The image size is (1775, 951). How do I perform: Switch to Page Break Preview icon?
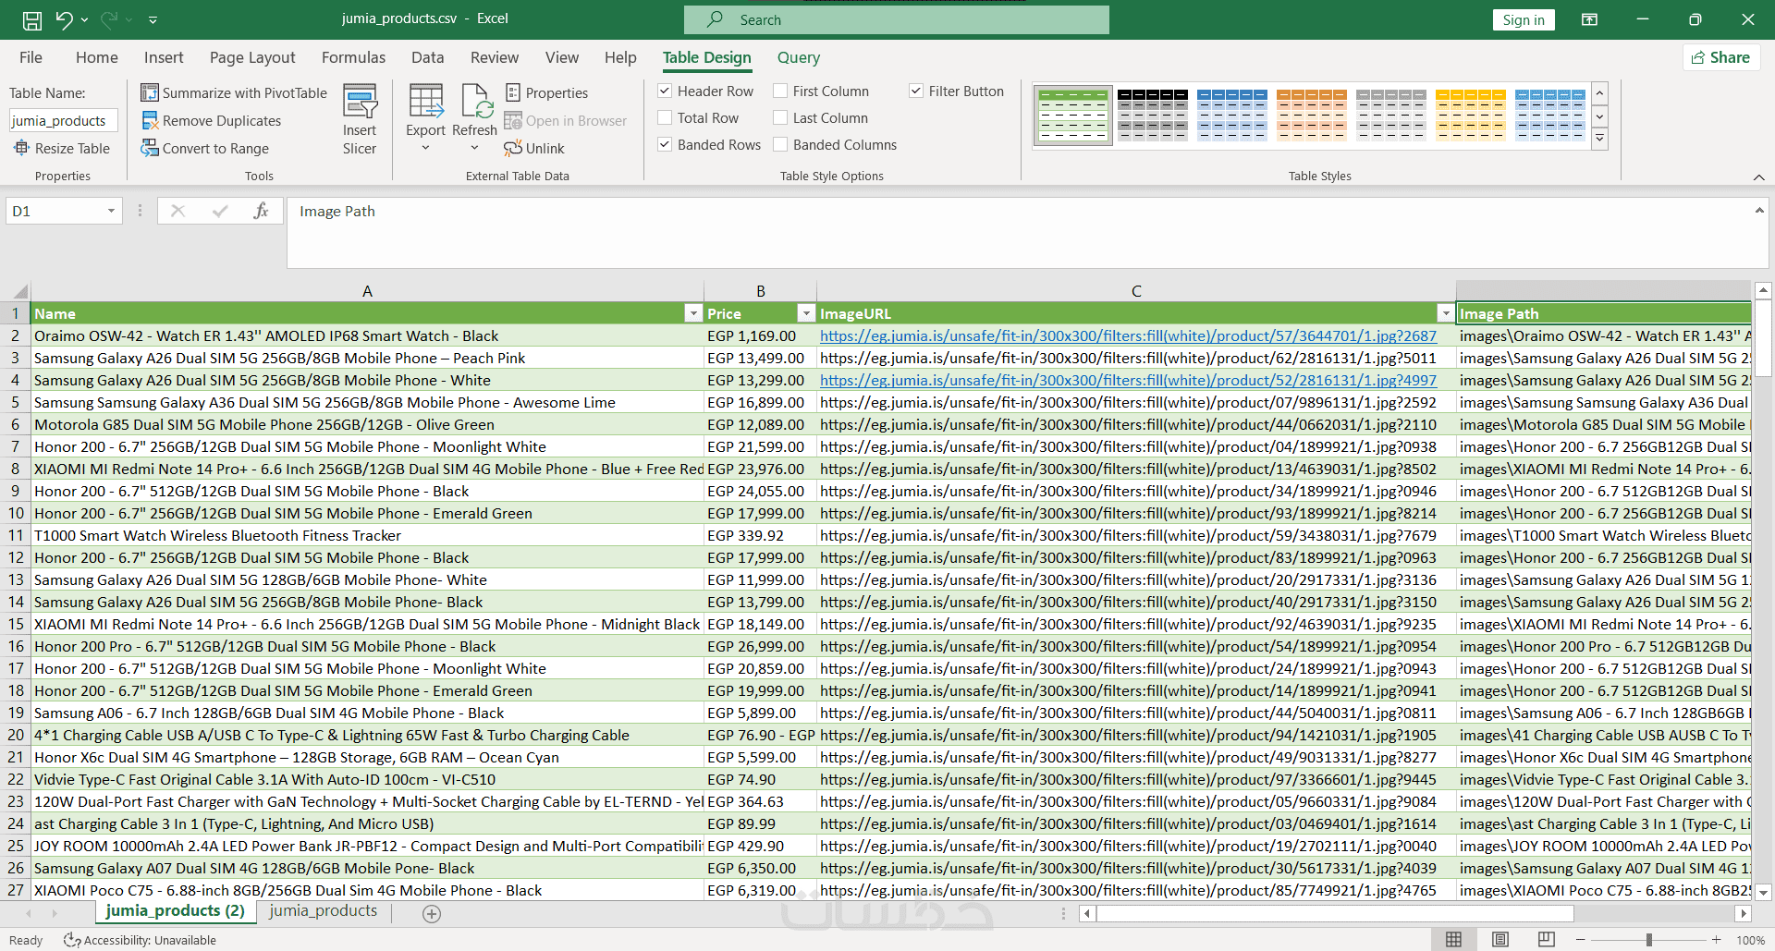point(1547,939)
